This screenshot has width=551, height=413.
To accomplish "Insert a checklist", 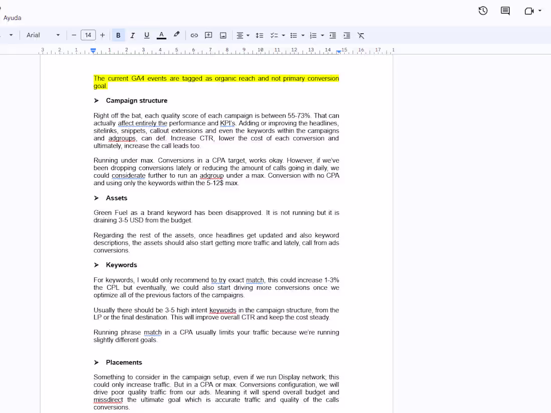I will 273,35.
